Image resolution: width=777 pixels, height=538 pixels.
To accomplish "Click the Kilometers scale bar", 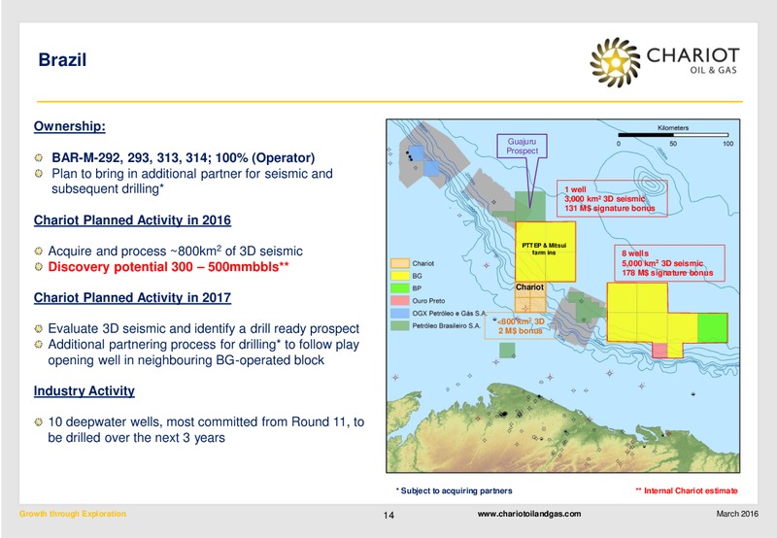I will tap(673, 135).
